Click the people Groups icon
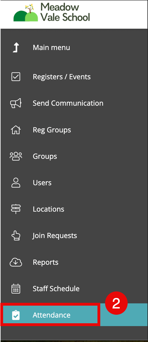Screen dimensions: 148x342 [x=16, y=156]
